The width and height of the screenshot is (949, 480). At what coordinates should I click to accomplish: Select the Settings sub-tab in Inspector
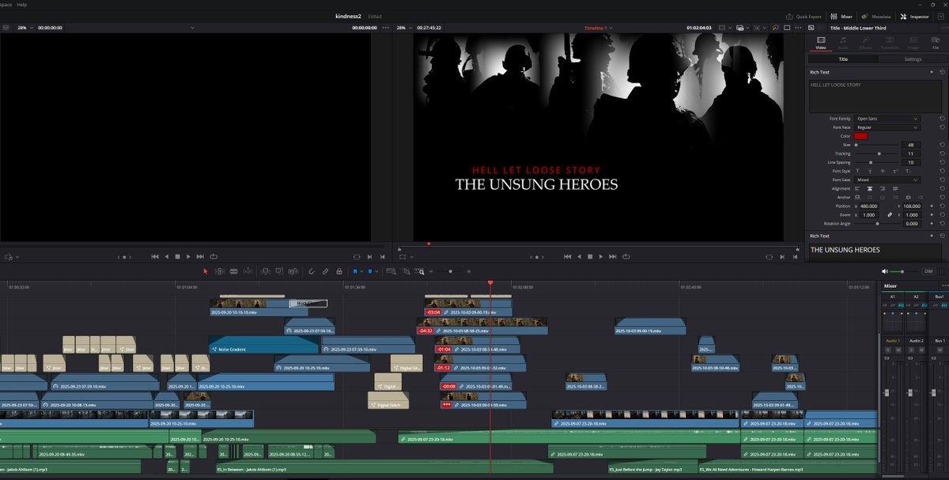(x=913, y=59)
